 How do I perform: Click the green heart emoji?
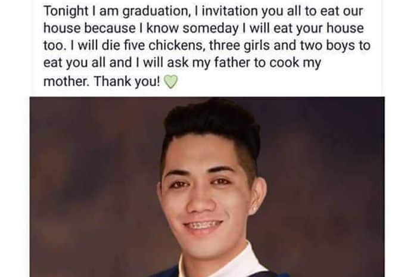coord(170,82)
